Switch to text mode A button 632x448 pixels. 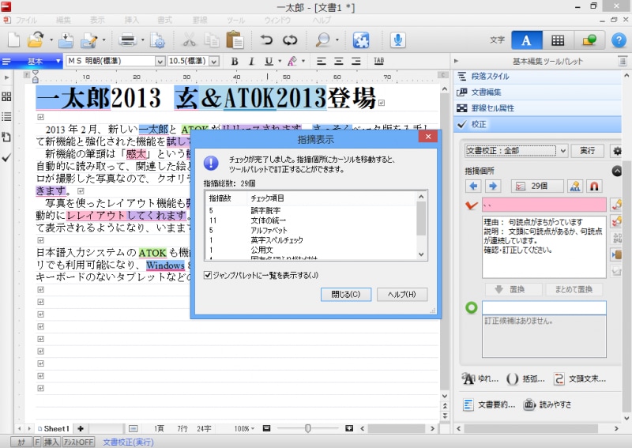(x=526, y=40)
